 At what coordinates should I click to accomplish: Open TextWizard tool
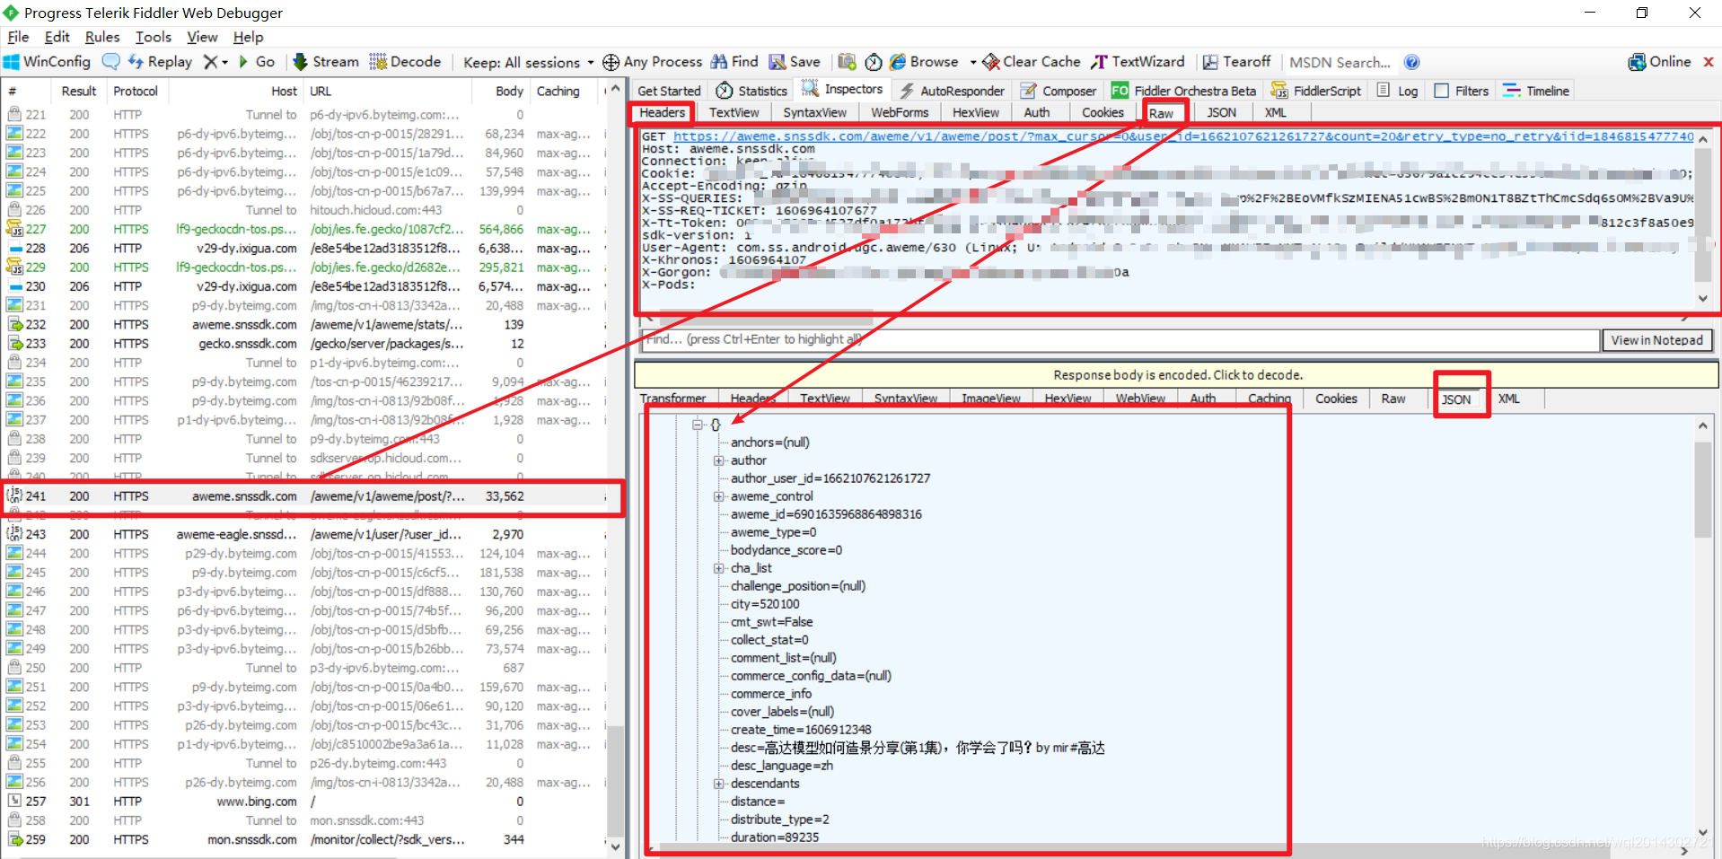point(1138,62)
